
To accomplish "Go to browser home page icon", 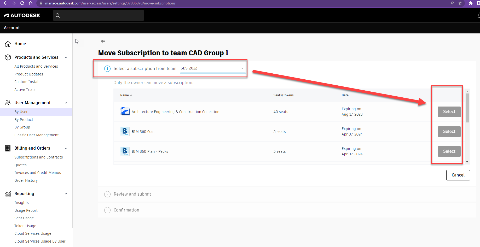I will [x=31, y=3].
